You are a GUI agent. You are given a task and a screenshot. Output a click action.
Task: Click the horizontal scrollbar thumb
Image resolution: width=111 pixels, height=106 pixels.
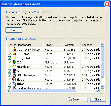(43, 91)
